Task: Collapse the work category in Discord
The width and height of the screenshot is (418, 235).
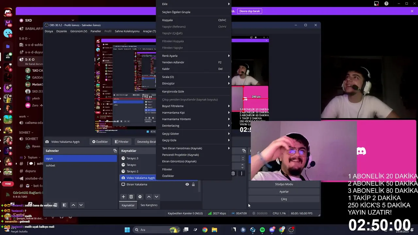Action: [x=24, y=117]
